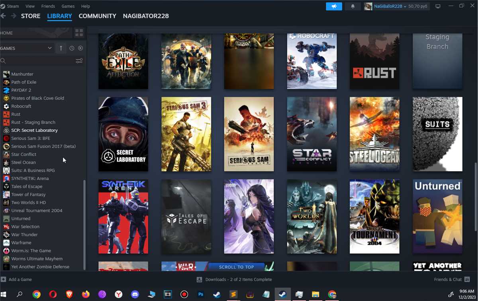Open Downloads status link
478x301 pixels.
point(238,280)
